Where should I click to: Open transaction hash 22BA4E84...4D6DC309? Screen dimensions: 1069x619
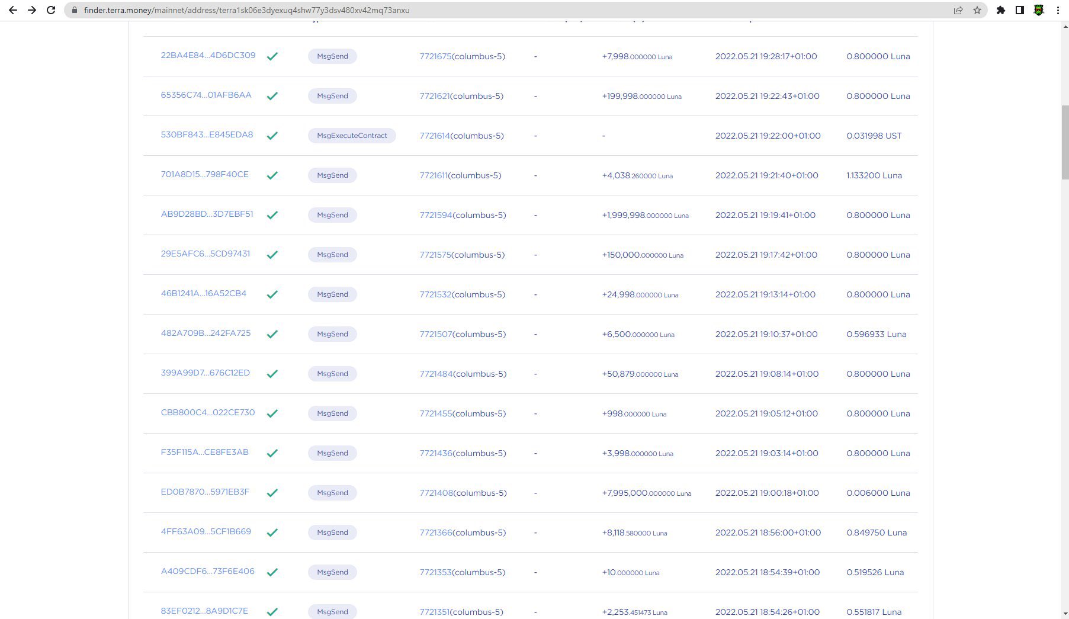[208, 55]
